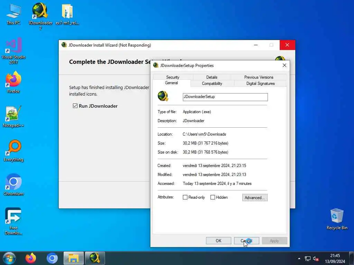Open Chromium desktop shortcut
This screenshot has height=265, width=354.
tap(13, 185)
